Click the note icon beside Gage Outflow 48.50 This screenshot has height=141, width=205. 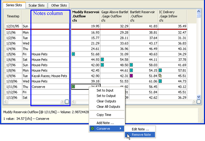click(x=102, y=65)
